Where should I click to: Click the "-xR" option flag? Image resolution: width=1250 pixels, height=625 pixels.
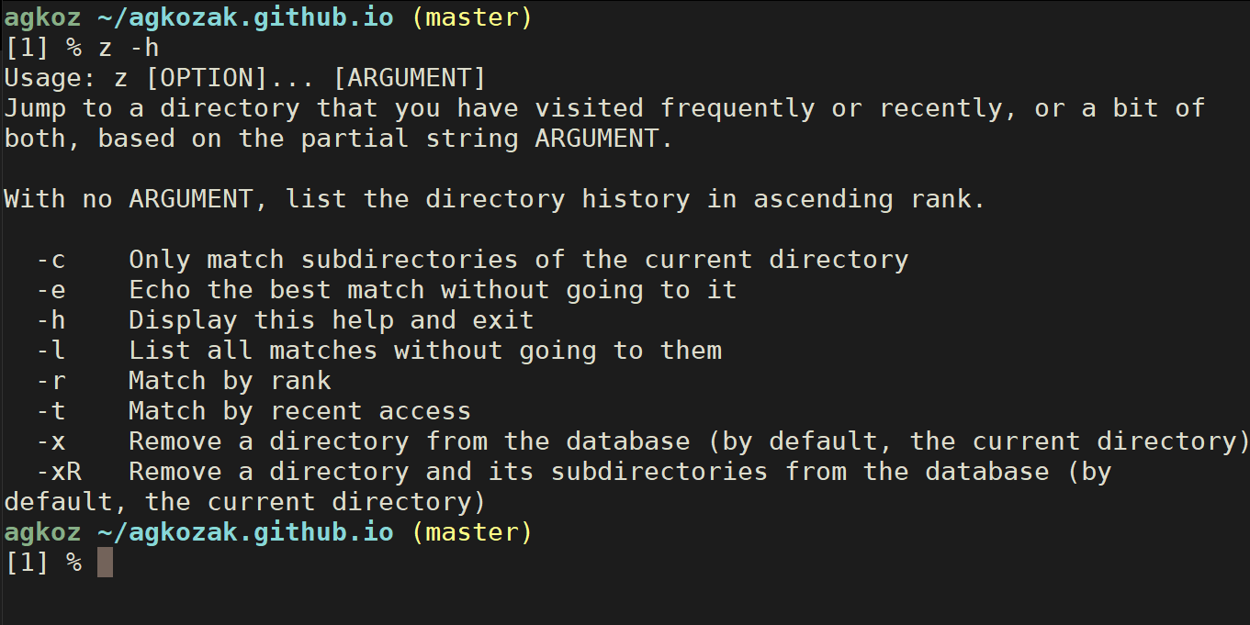pos(59,472)
